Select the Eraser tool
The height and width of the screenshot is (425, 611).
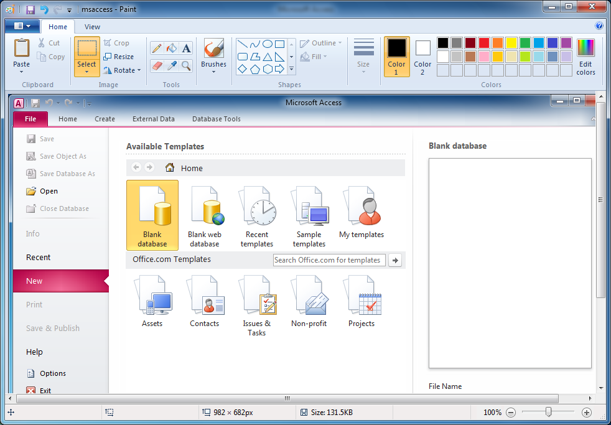click(x=157, y=65)
